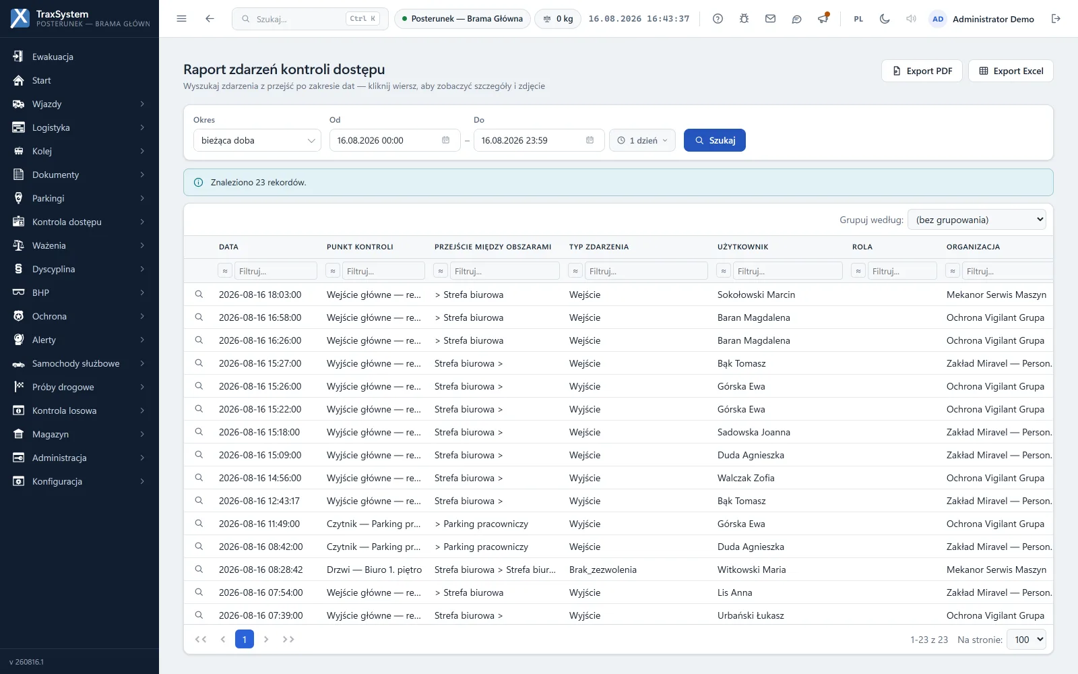Click filter operator icon for Użytkownik column

point(724,271)
